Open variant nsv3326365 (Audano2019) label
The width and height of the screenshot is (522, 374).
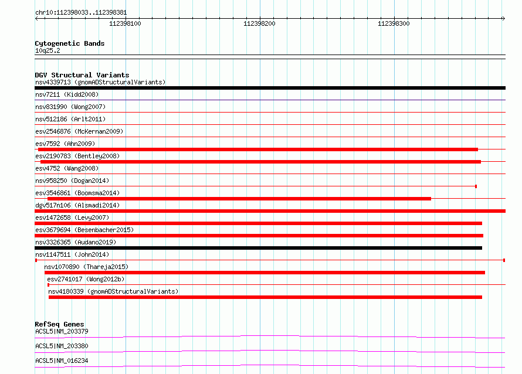coord(76,242)
